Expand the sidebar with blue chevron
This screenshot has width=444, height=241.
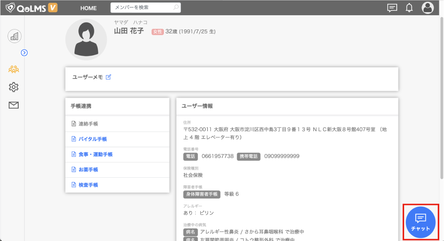[x=24, y=53]
